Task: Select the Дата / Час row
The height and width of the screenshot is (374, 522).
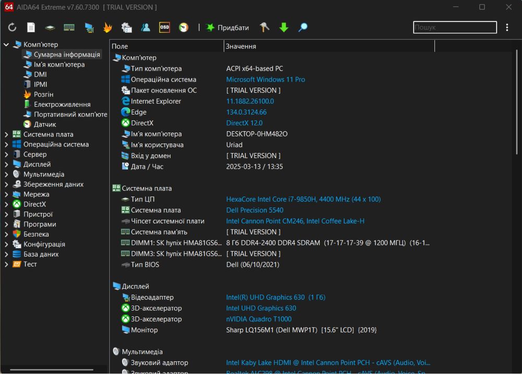Action: 273,167
